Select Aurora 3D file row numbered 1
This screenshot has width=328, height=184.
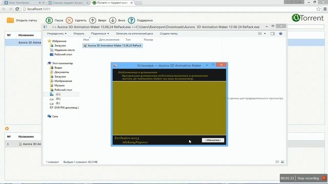click(23, 144)
